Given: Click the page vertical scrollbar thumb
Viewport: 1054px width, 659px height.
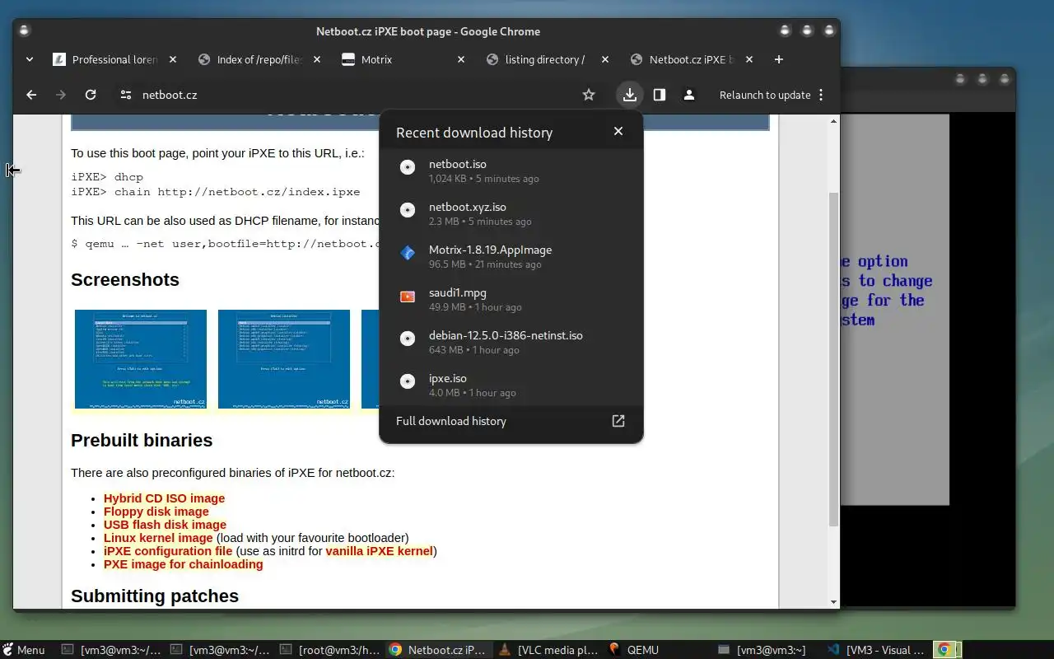Looking at the screenshot, I should tap(833, 358).
